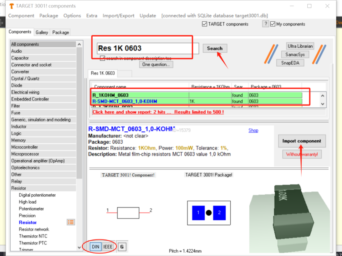342x256 pixels.
Task: Toggle the TARGET components checkbox
Action: [204, 24]
